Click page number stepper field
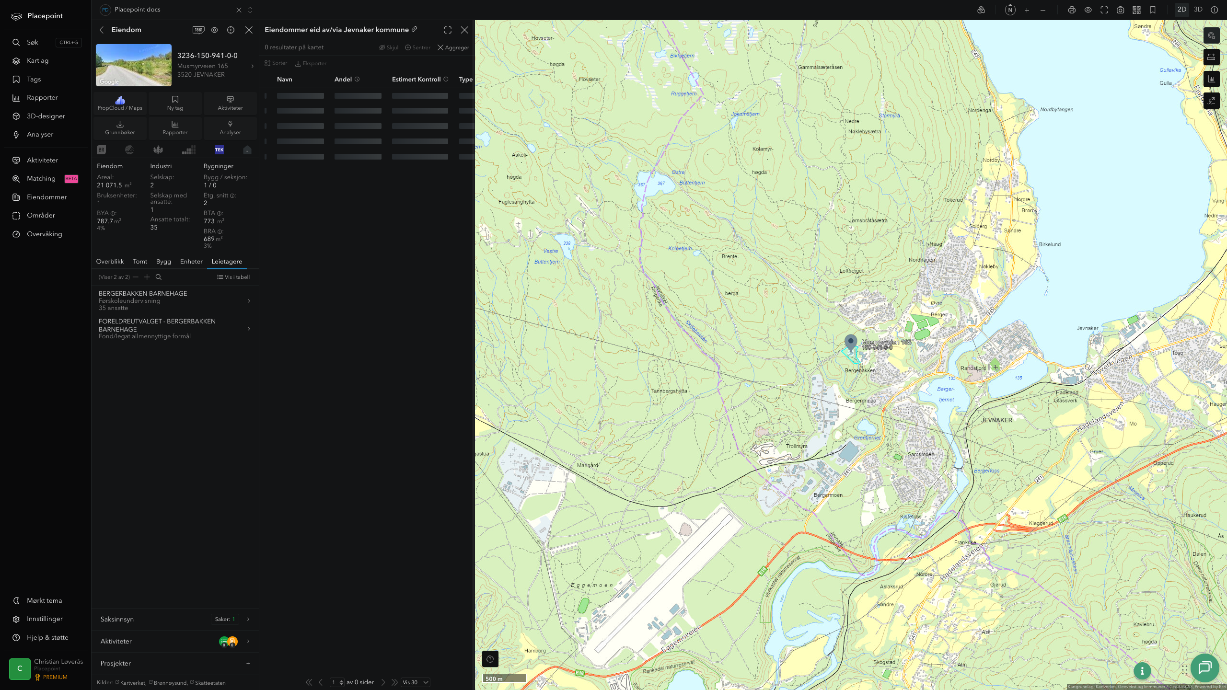The height and width of the screenshot is (690, 1227). pyautogui.click(x=337, y=682)
